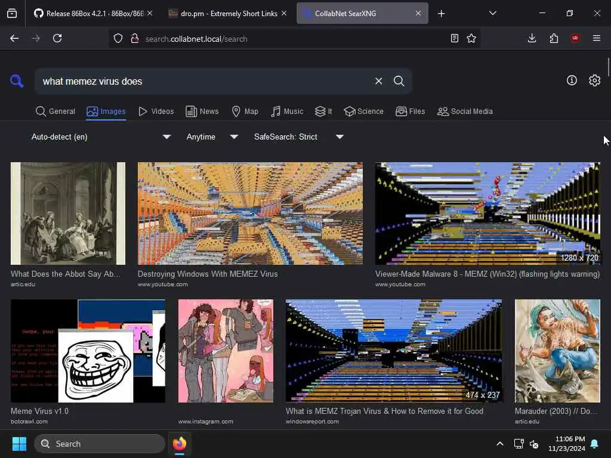The width and height of the screenshot is (611, 458).
Task: Close the 86Box release tab
Action: [150, 13]
